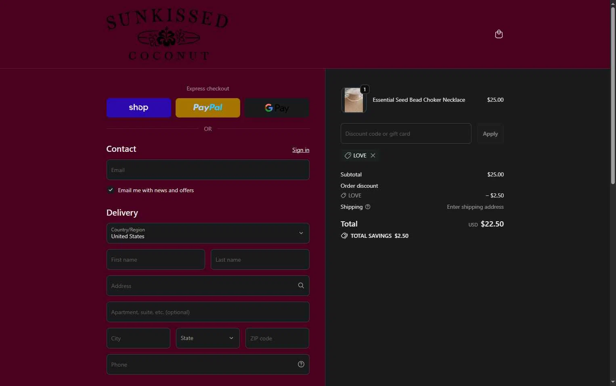The height and width of the screenshot is (386, 616).
Task: Click the total amount $22.50
Action: (x=492, y=224)
